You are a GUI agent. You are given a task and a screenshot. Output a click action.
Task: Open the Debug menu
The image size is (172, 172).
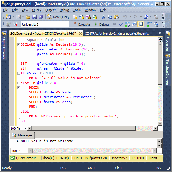pos(64,10)
